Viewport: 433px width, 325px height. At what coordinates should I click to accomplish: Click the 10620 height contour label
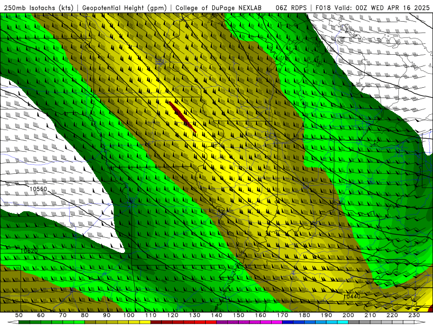pyautogui.click(x=29, y=251)
